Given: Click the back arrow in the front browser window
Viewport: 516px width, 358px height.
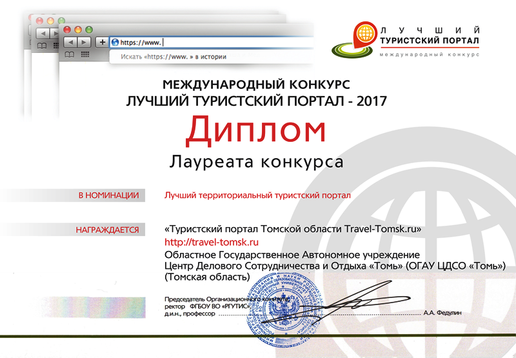Looking at the screenshot, I should click(70, 42).
